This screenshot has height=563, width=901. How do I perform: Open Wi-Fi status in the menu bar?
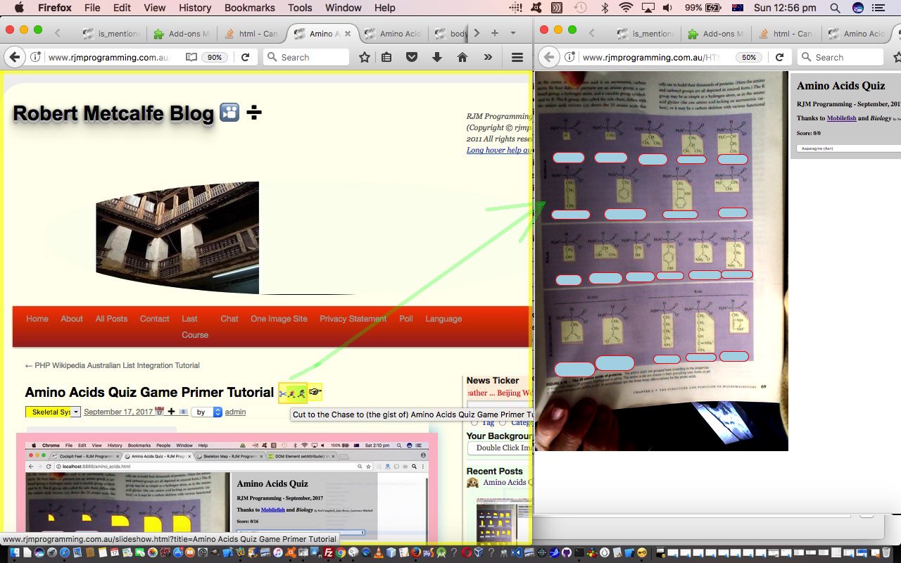coord(626,8)
